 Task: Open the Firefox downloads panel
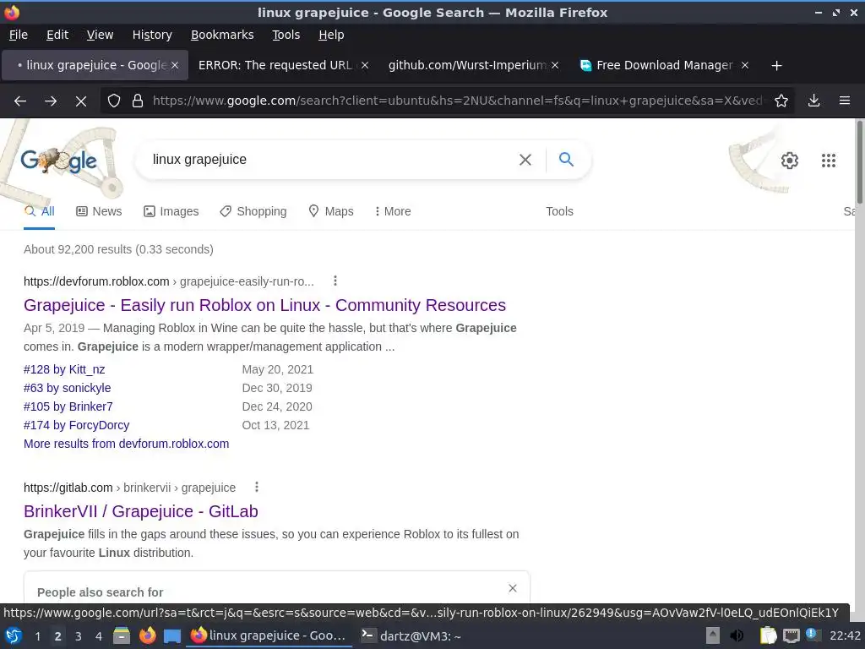[813, 101]
